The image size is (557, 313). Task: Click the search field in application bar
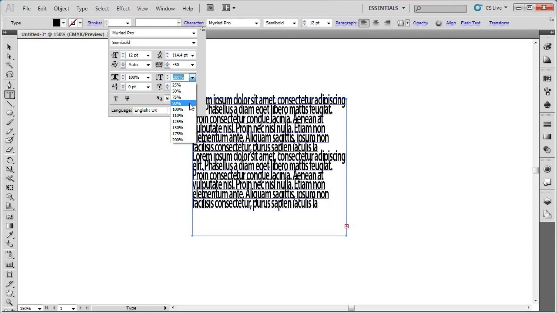[440, 8]
